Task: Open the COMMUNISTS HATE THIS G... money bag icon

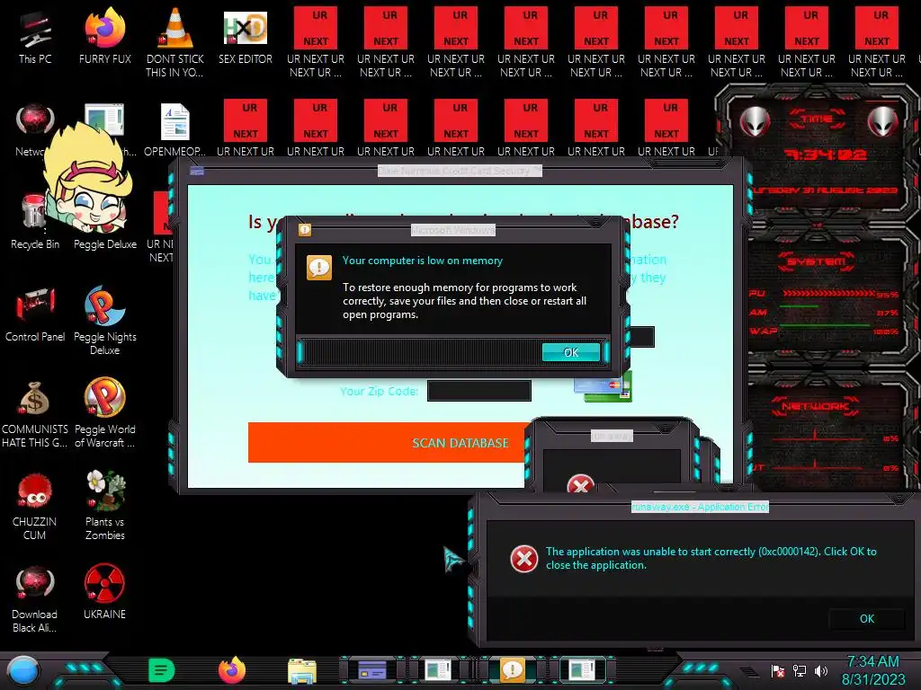Action: pos(35,413)
